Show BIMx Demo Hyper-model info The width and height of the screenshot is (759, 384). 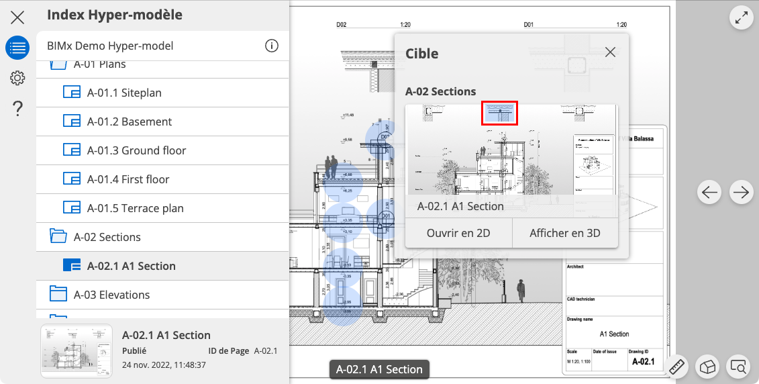(272, 46)
